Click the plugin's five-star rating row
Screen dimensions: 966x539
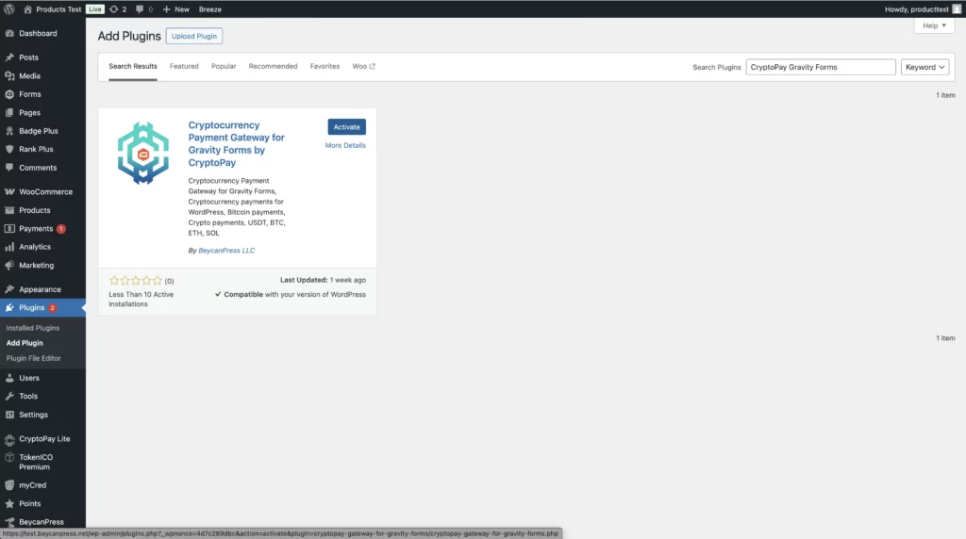coord(136,281)
